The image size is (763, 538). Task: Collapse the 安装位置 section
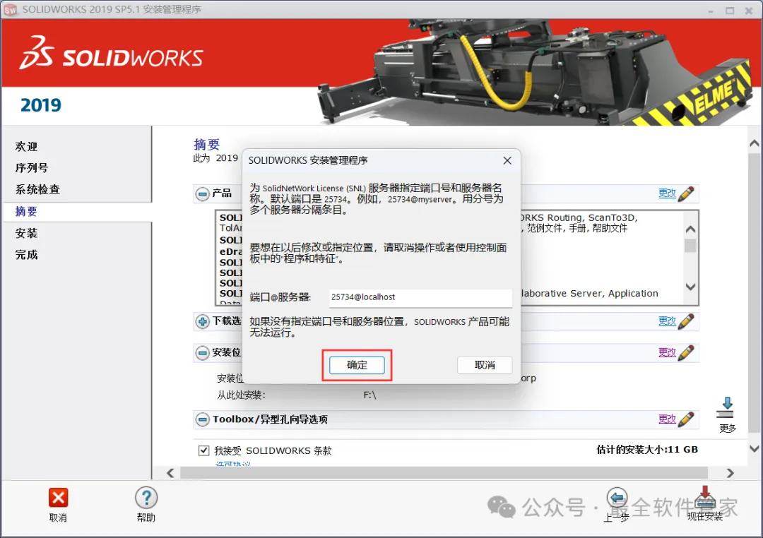click(203, 353)
